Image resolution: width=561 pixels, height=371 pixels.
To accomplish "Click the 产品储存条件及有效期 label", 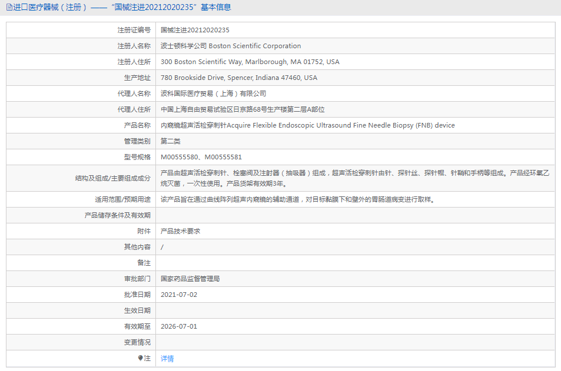I will pos(118,215).
